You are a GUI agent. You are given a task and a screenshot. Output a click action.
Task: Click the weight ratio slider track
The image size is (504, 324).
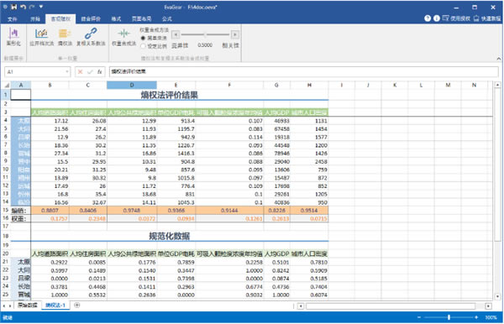[x=205, y=34]
